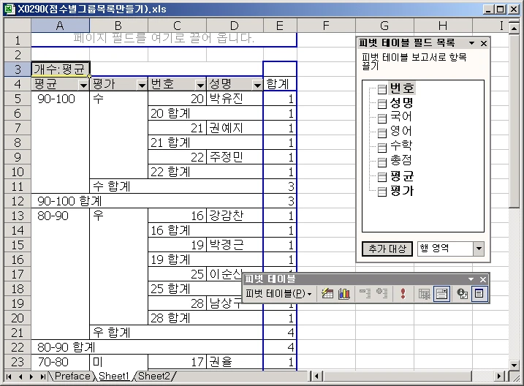Click the previous sheet navigation arrow
This screenshot has height=386, width=524.
(x=20, y=376)
